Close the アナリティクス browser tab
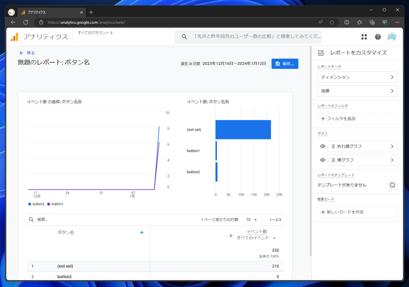The image size is (409, 287). point(81,12)
